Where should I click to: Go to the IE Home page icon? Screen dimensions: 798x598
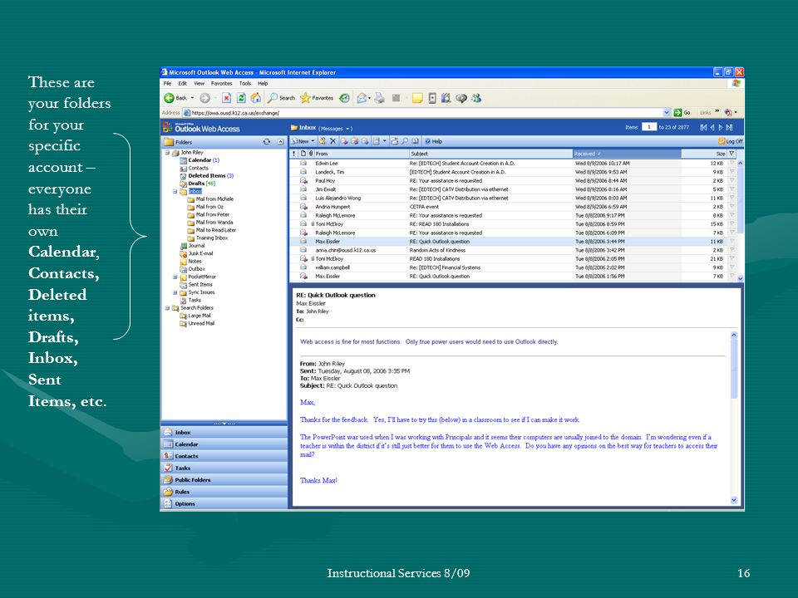256,98
